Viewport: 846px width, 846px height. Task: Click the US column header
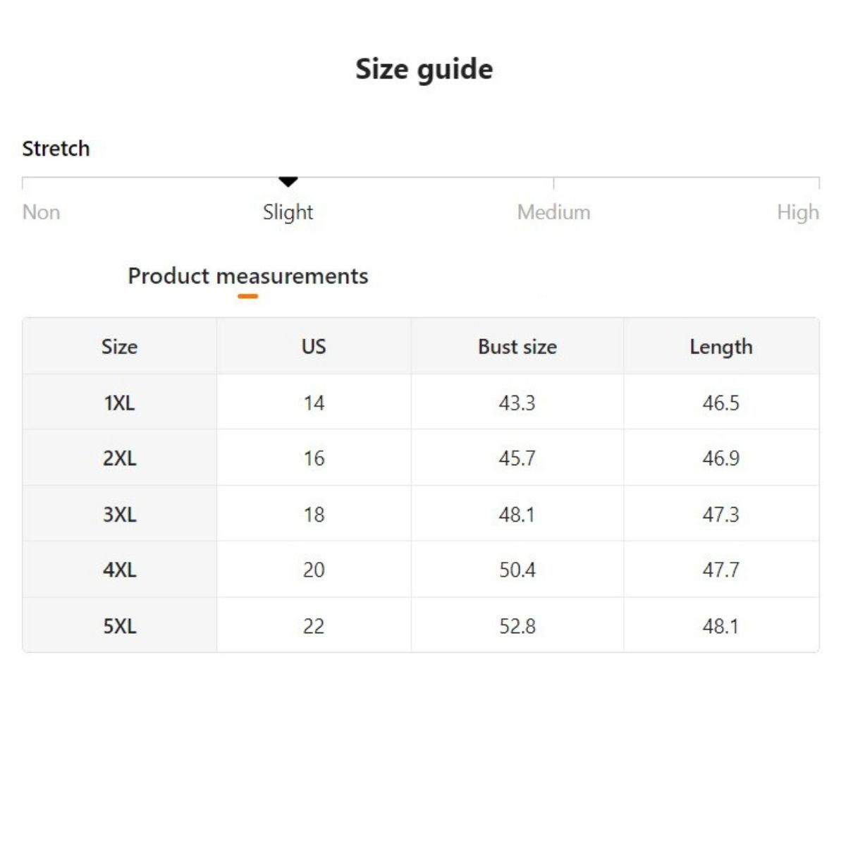(x=314, y=347)
